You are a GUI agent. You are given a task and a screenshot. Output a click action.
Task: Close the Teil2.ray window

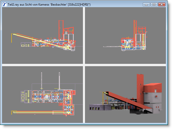coord(162,5)
